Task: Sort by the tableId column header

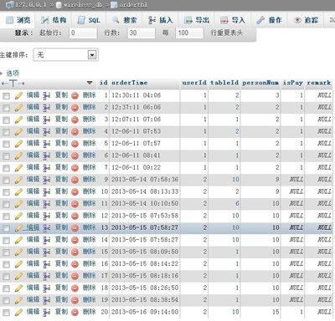Action: [224, 83]
